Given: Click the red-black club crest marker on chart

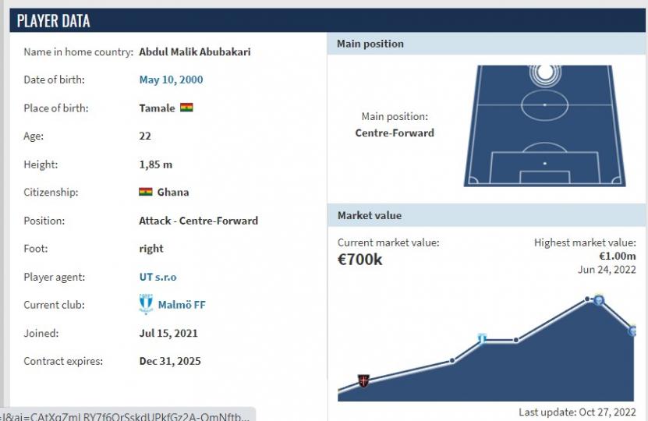Looking at the screenshot, I should (363, 380).
